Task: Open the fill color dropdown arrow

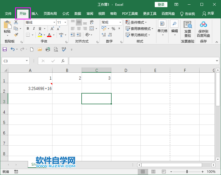Action: pyautogui.click(x=44, y=35)
